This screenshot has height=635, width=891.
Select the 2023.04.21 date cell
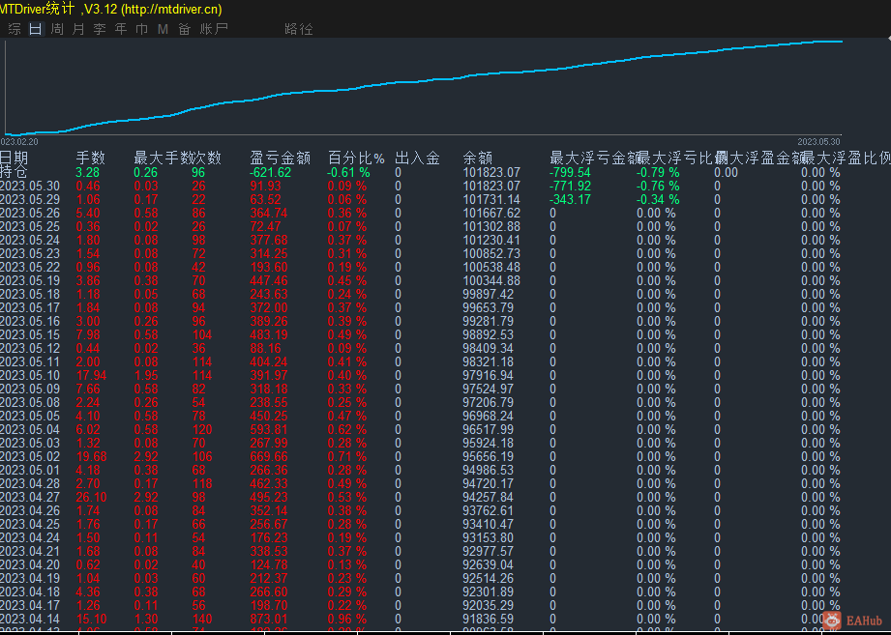[x=30, y=552]
